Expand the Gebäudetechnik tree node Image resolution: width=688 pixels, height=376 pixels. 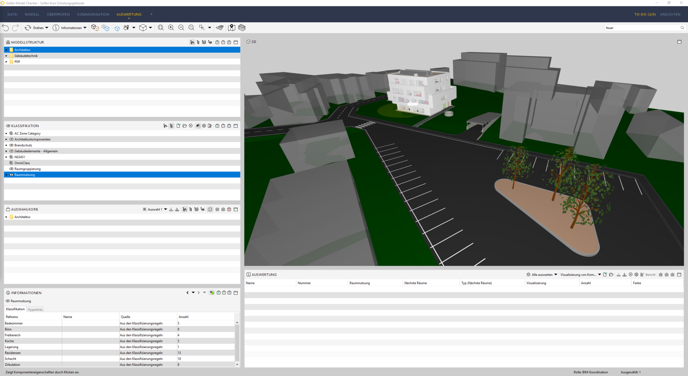click(x=6, y=56)
